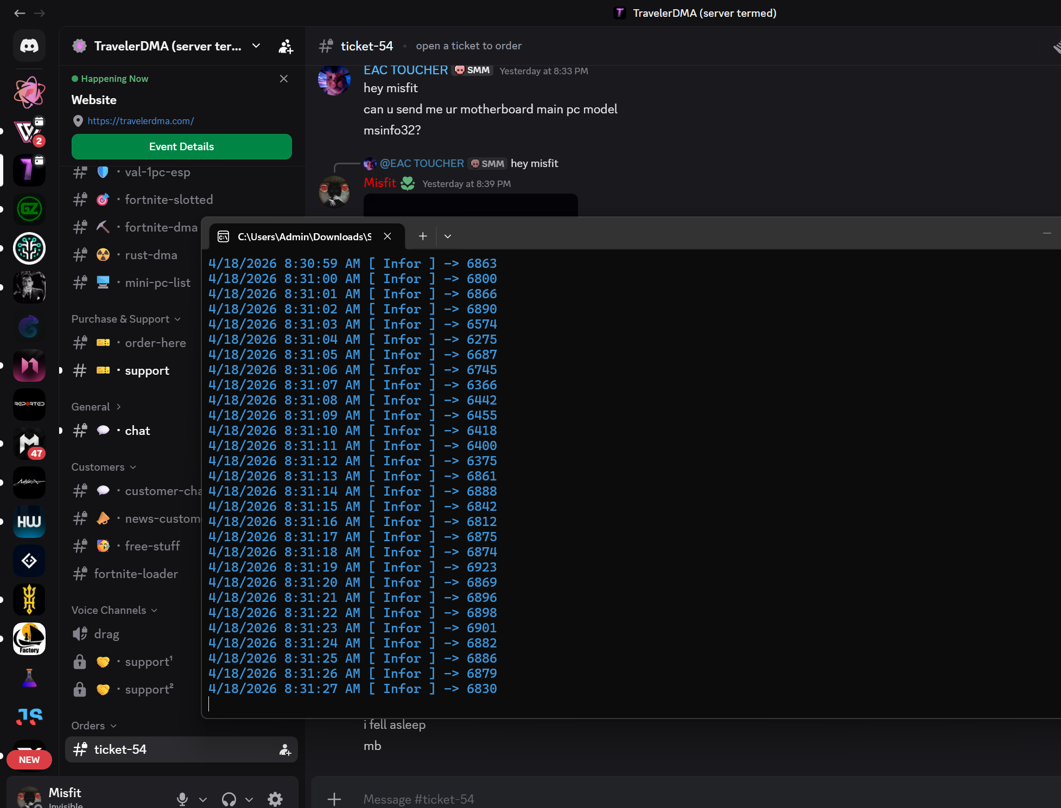Screen dimensions: 1061x808
Task: Open terminal new tab dropdown arrow
Action: 448,236
